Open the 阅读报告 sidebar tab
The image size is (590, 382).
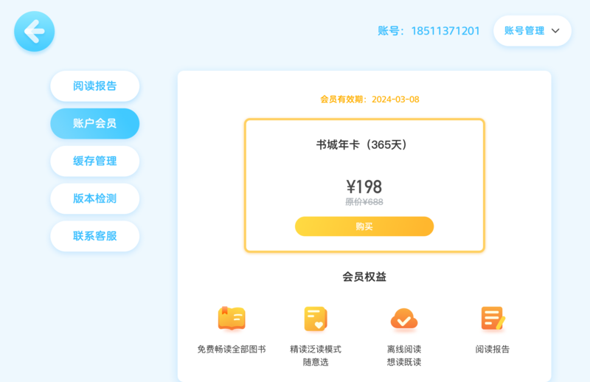point(95,86)
